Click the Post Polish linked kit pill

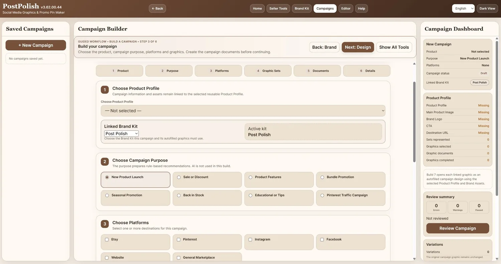click(x=480, y=83)
